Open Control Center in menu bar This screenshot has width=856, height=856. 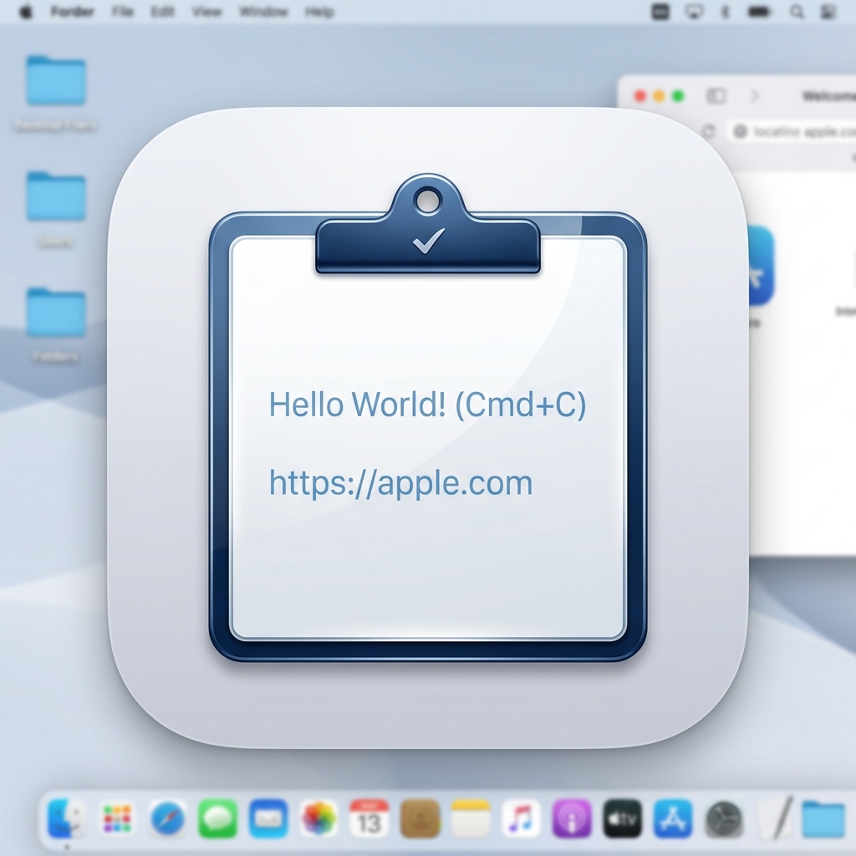tap(828, 12)
